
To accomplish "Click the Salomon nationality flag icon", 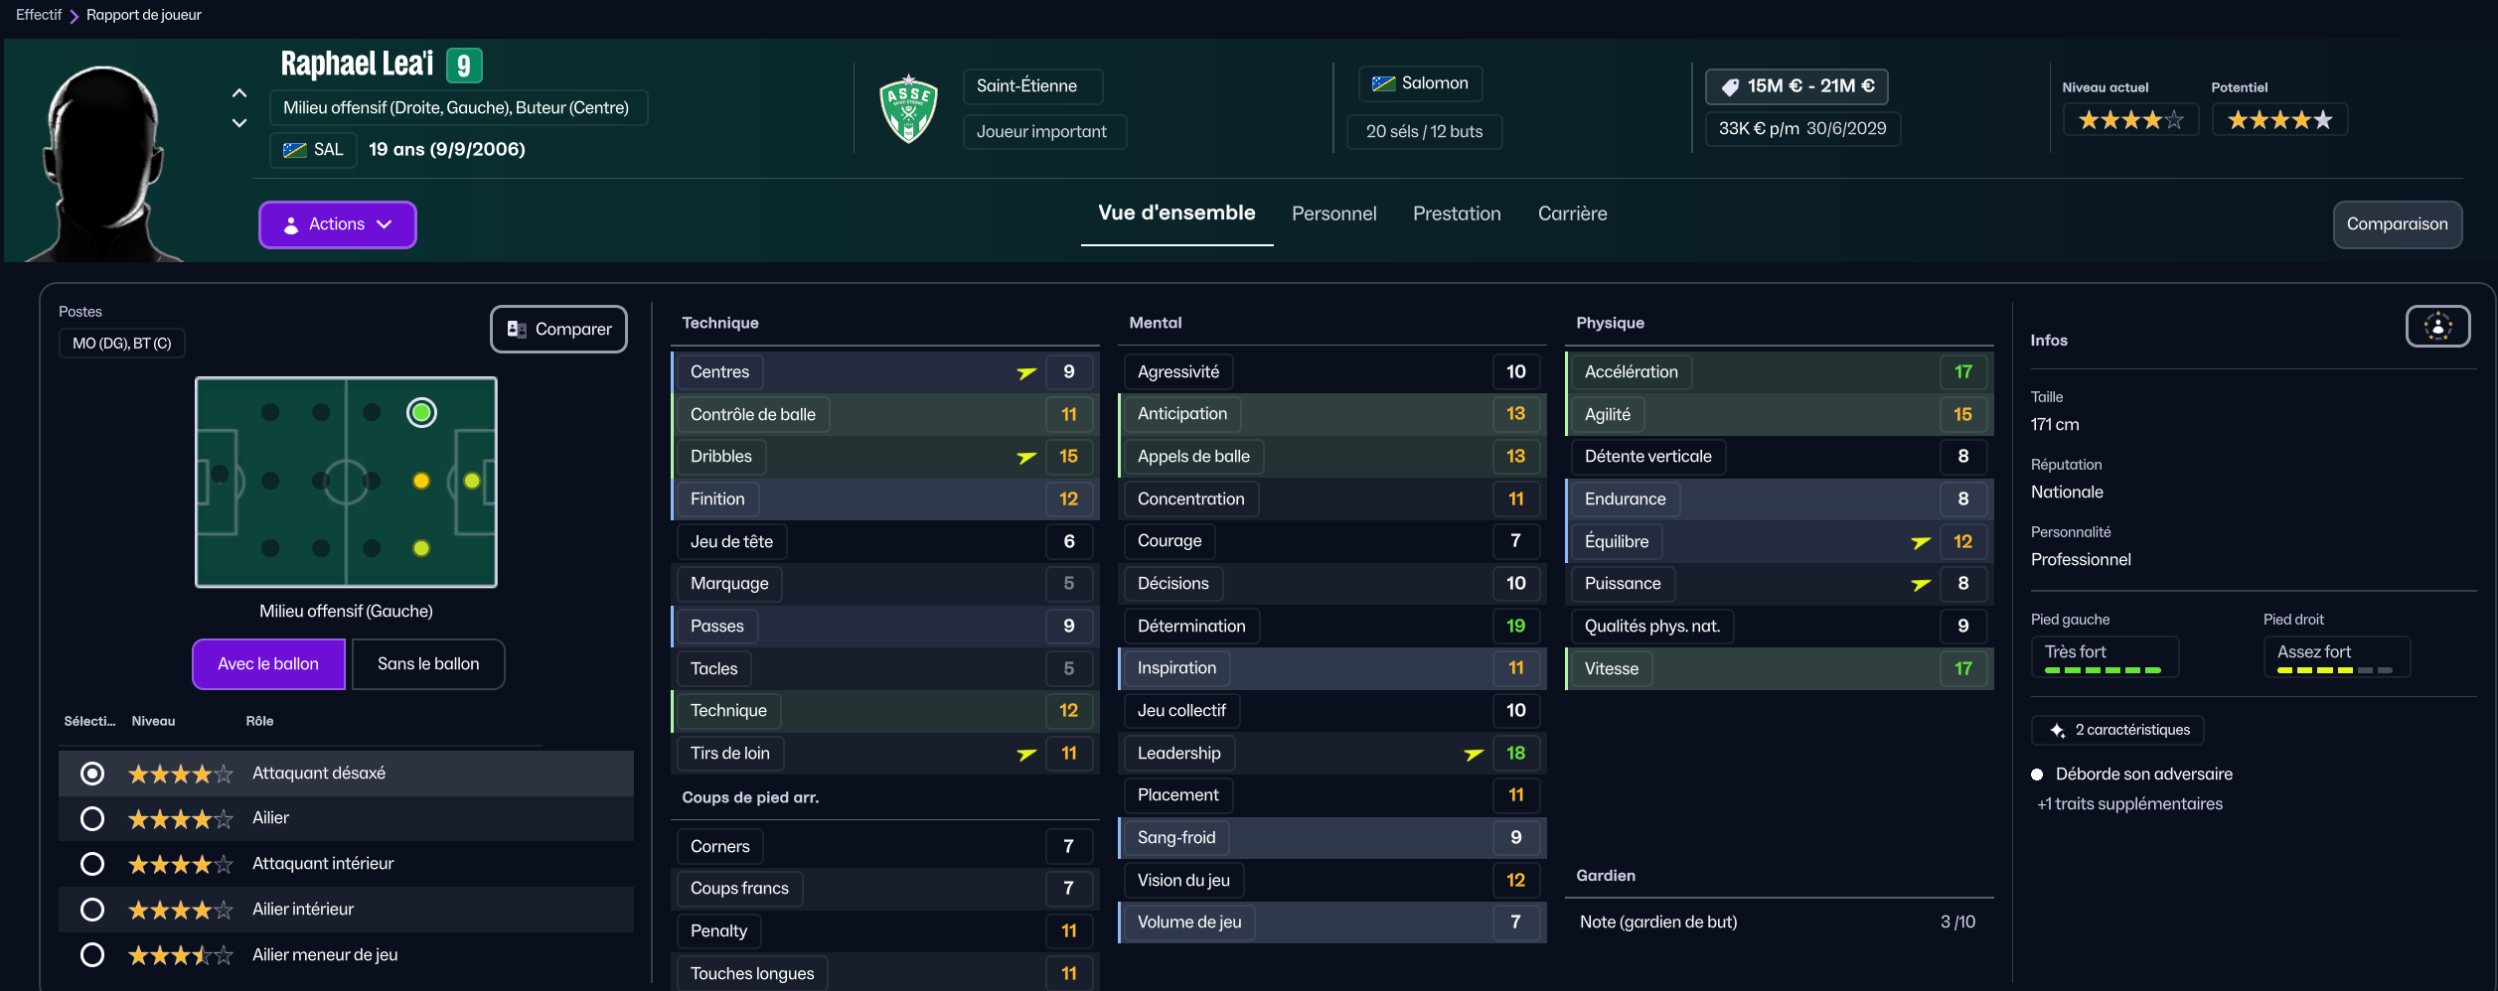I will (1383, 83).
